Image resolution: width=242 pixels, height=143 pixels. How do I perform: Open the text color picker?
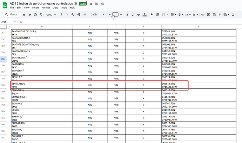click(x=144, y=15)
